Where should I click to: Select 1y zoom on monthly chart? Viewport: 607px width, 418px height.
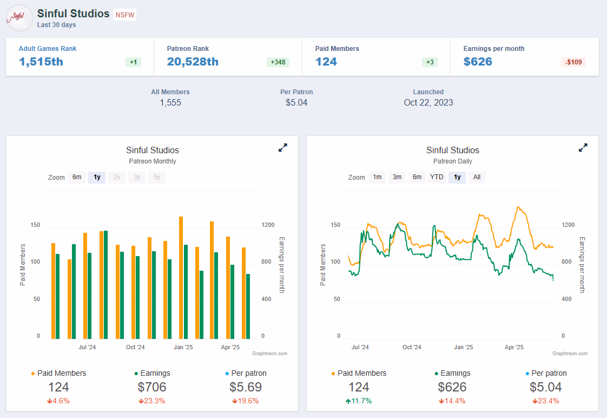click(x=97, y=177)
